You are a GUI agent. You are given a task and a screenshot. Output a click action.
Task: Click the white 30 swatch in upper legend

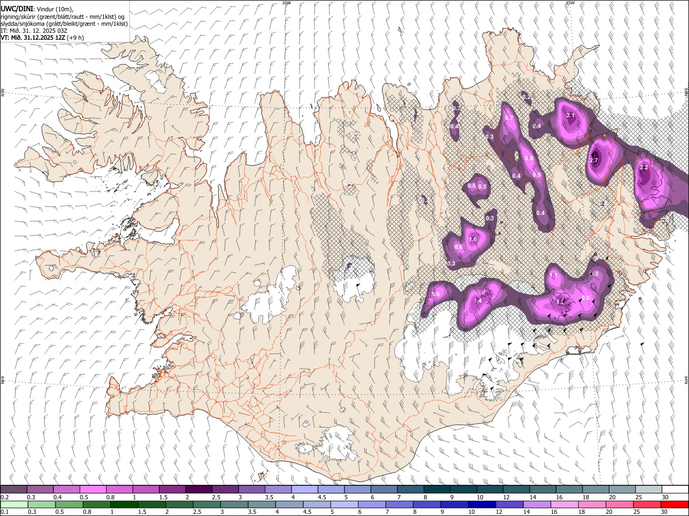click(x=674, y=489)
